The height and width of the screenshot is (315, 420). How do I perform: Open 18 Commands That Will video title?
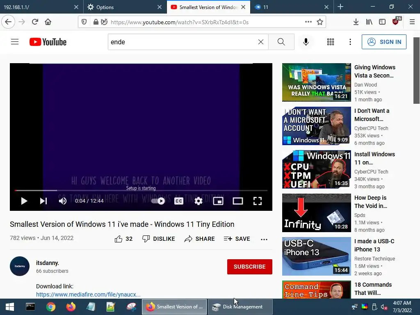click(373, 289)
